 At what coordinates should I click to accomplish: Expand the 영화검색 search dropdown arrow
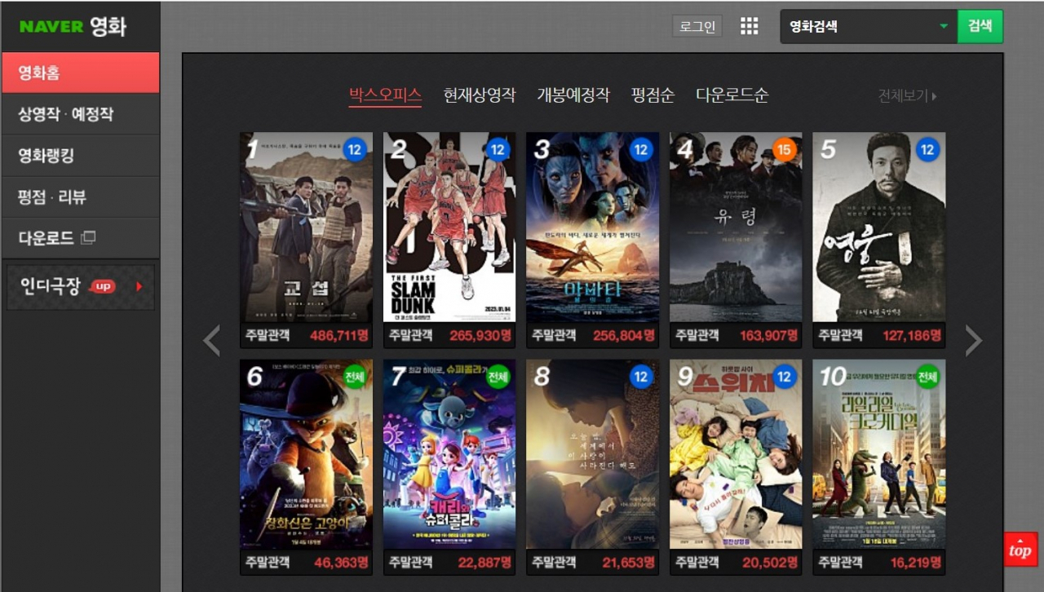point(944,26)
